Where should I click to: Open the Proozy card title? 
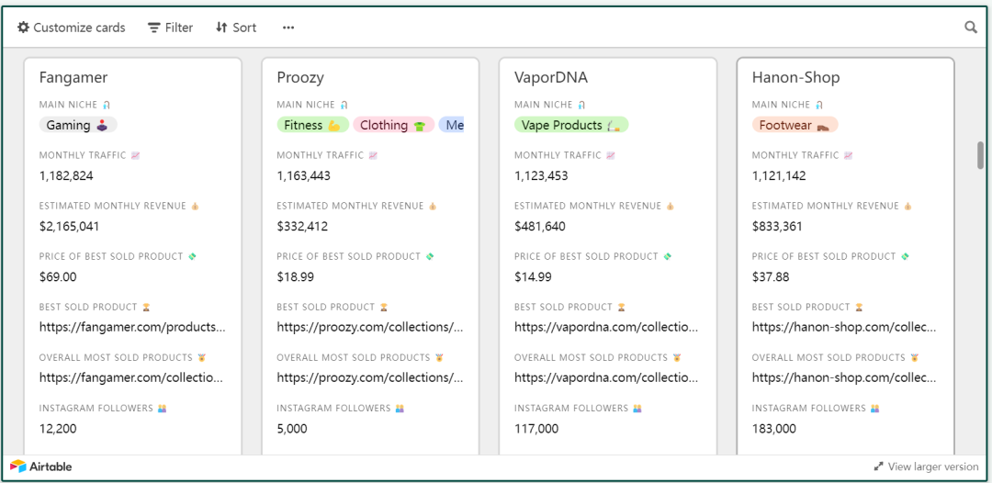coord(300,77)
